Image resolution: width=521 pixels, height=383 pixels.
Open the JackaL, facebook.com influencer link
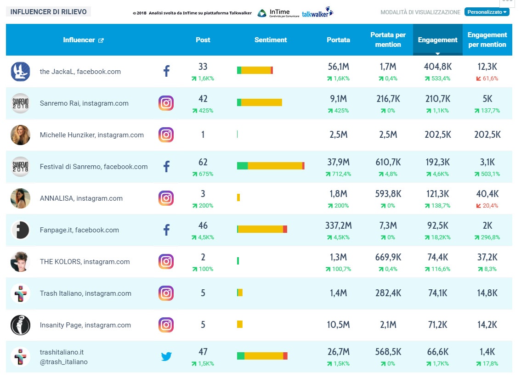[x=80, y=72]
